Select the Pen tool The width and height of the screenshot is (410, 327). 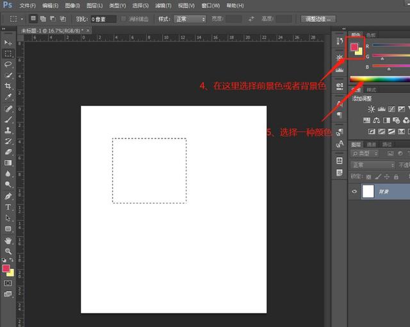(x=8, y=196)
